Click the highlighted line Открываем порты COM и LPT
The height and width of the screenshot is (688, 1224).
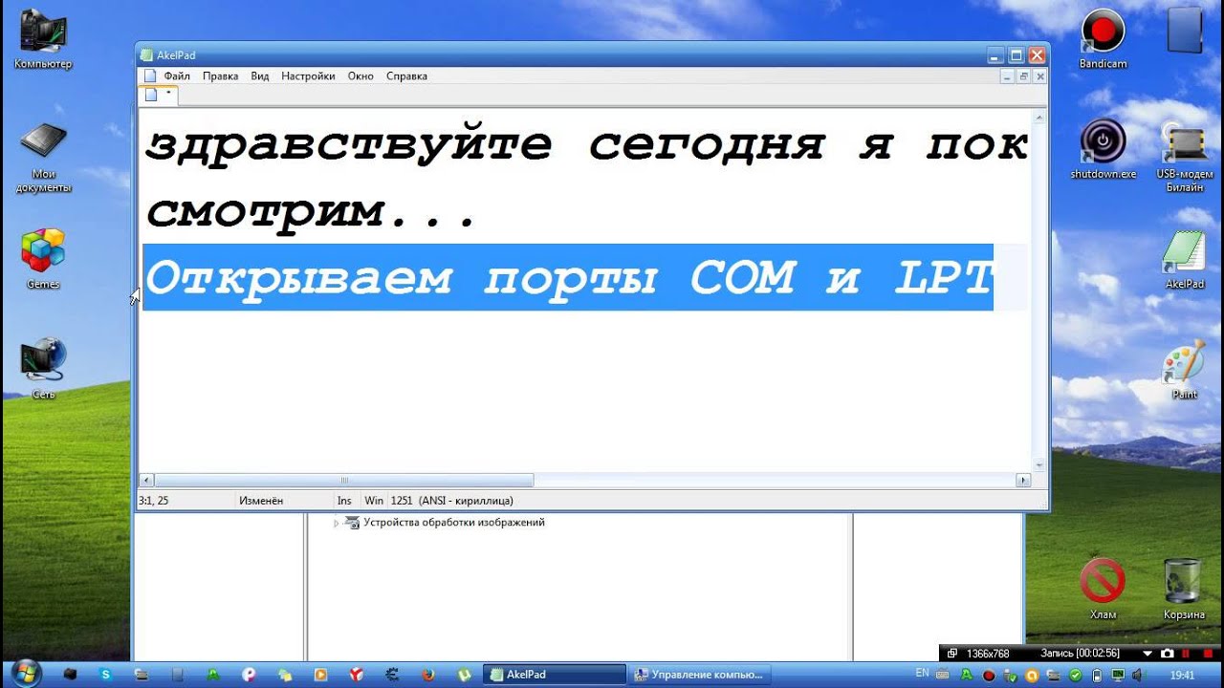click(568, 277)
